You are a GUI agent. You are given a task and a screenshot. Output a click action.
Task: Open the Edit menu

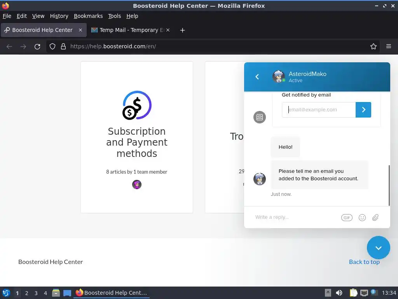(22, 16)
